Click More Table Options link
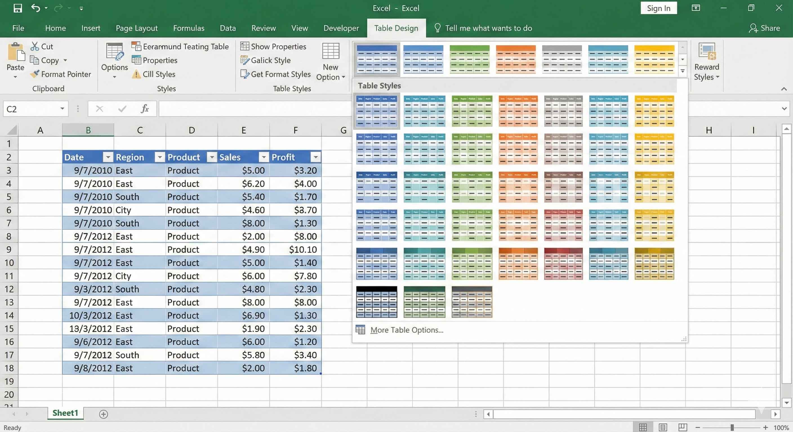 (x=406, y=330)
